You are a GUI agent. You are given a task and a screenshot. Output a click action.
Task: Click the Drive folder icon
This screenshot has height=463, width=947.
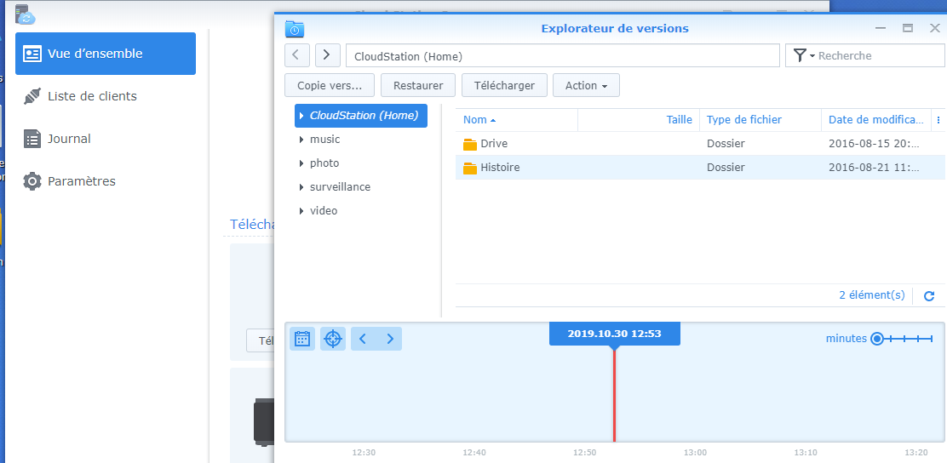click(470, 145)
